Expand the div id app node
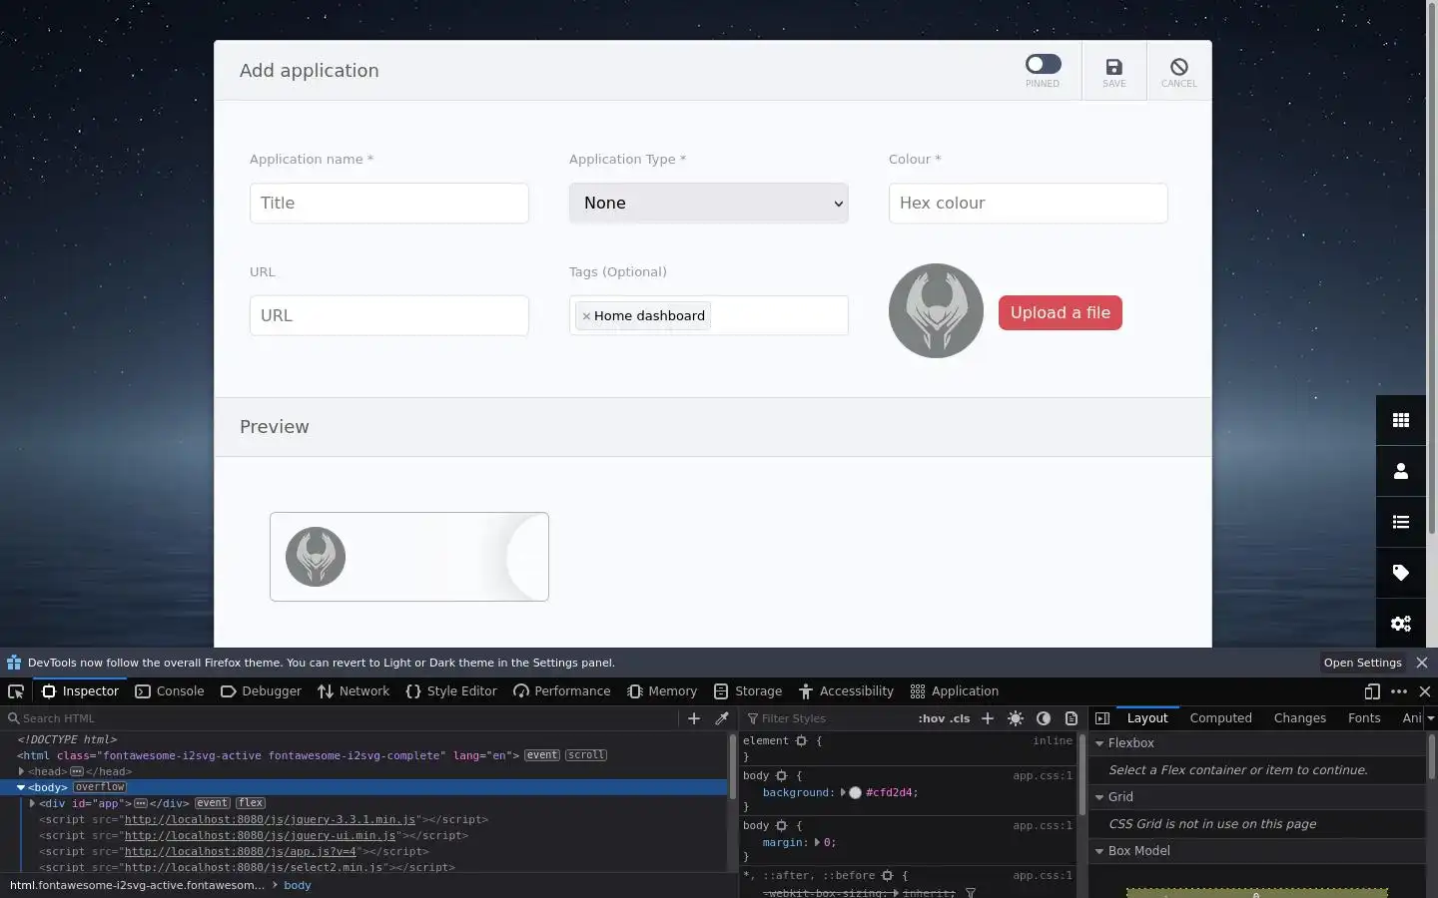 (x=32, y=803)
